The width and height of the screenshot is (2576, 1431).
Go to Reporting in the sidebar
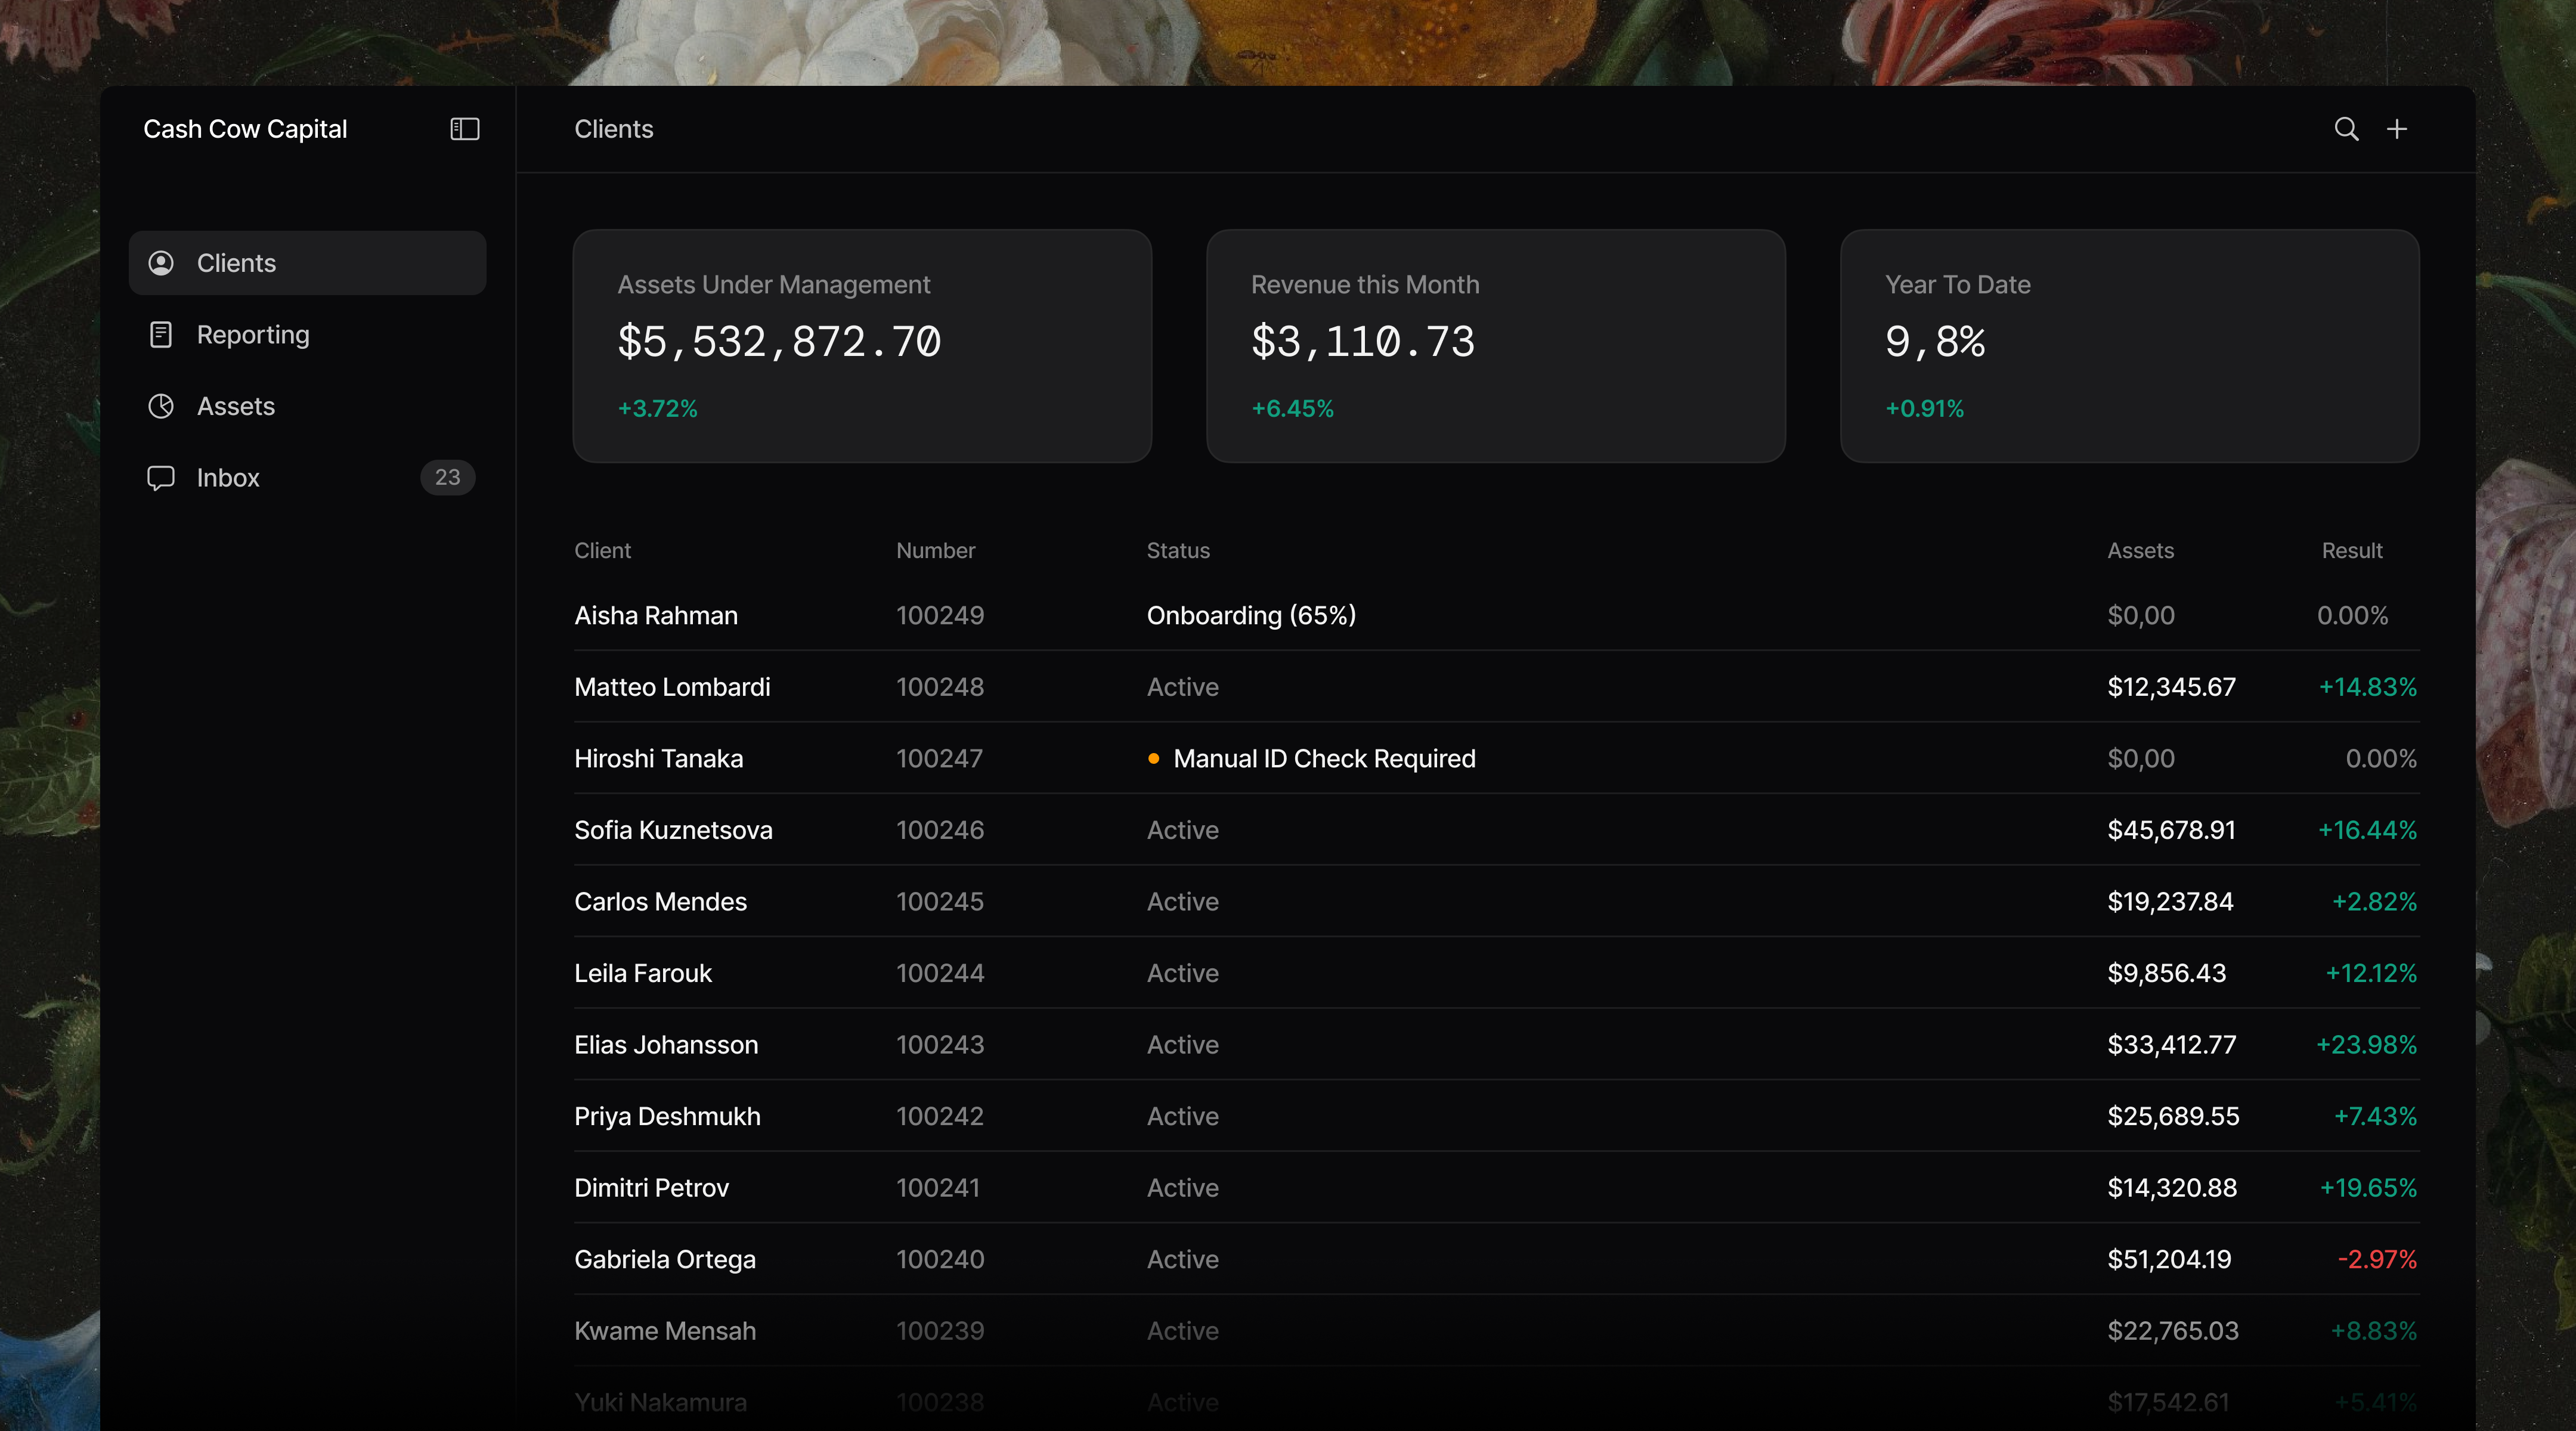coord(308,335)
